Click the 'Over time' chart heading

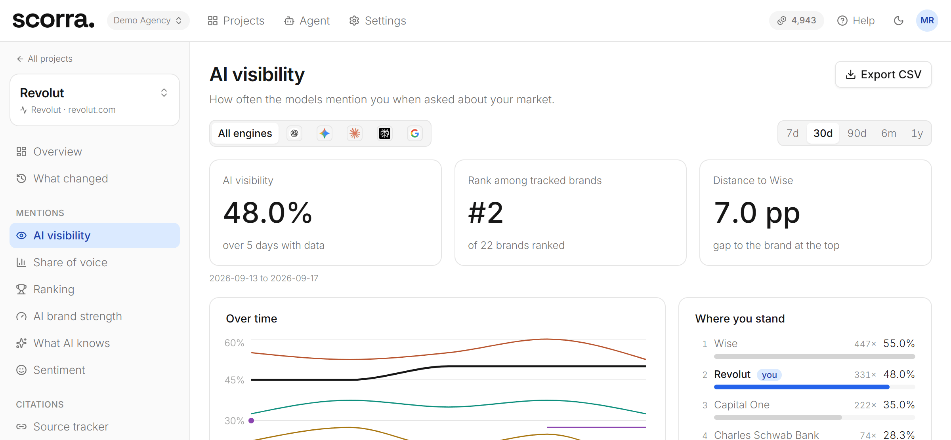[251, 319]
